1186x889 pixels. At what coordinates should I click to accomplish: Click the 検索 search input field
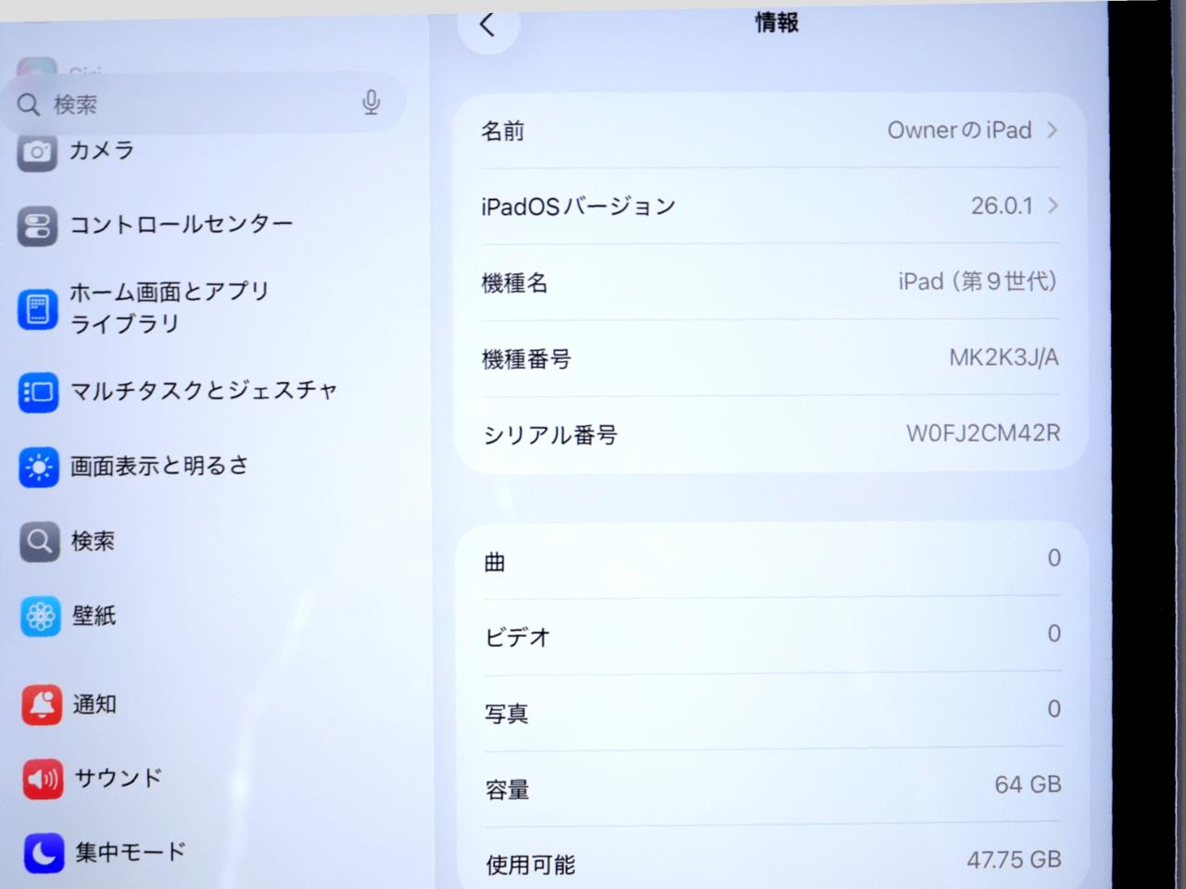(195, 104)
